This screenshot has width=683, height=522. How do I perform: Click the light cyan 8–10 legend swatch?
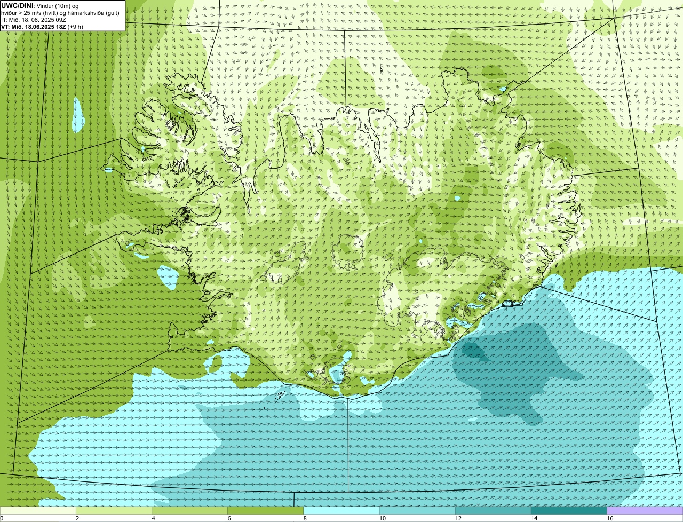coord(341,511)
